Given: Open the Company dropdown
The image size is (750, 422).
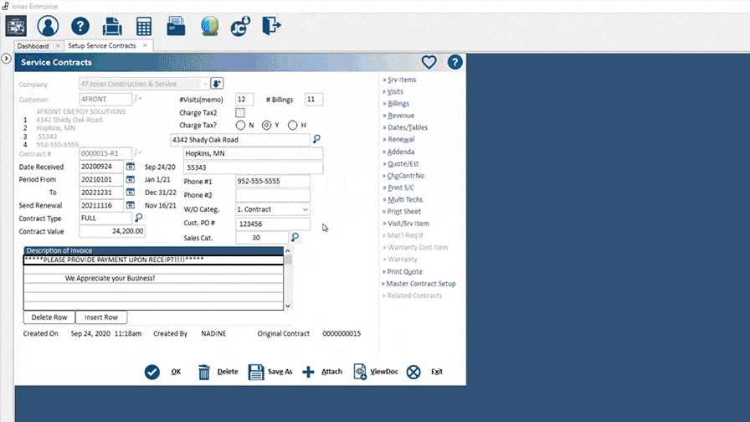Looking at the screenshot, I should tap(205, 85).
